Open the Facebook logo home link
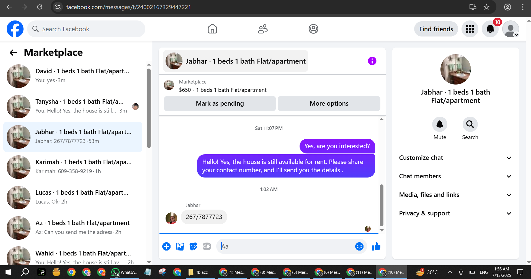 (15, 29)
